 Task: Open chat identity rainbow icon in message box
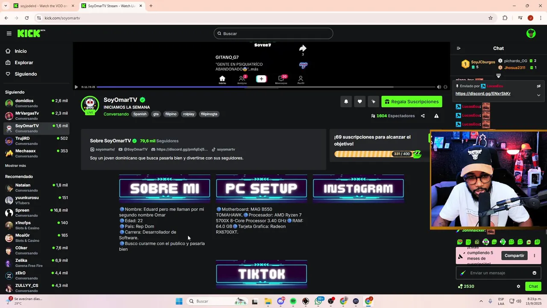pyautogui.click(x=463, y=273)
